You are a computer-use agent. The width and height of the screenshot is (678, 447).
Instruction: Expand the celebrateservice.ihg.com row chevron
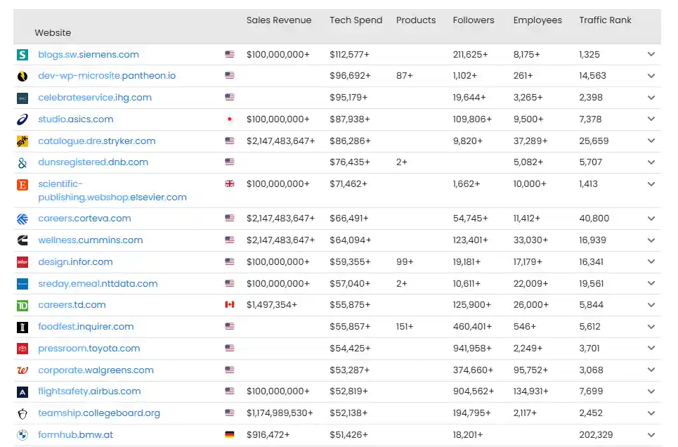651,98
